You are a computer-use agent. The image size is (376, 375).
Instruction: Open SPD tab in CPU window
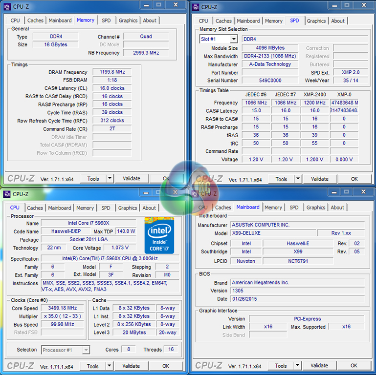pyautogui.click(x=106, y=208)
